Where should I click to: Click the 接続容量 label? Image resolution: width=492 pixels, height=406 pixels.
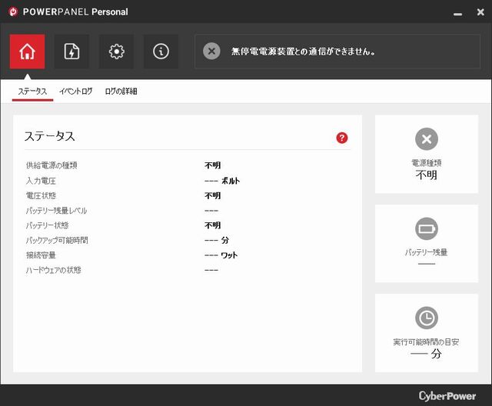(41, 255)
